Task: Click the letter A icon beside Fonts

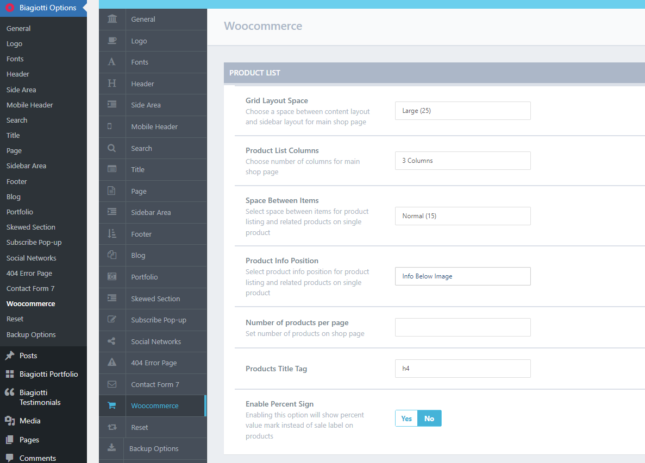Action: pyautogui.click(x=111, y=62)
